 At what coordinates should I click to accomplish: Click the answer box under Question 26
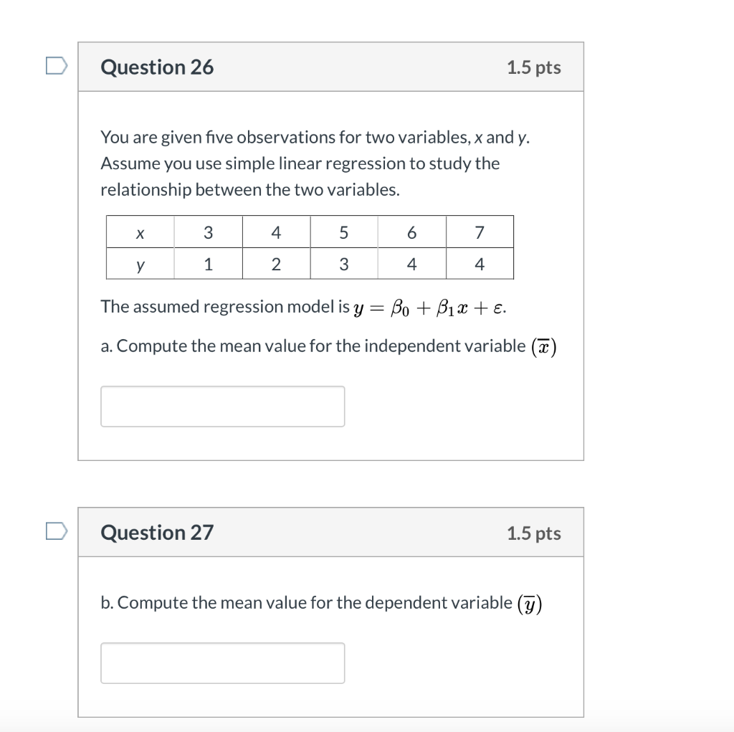coord(222,406)
